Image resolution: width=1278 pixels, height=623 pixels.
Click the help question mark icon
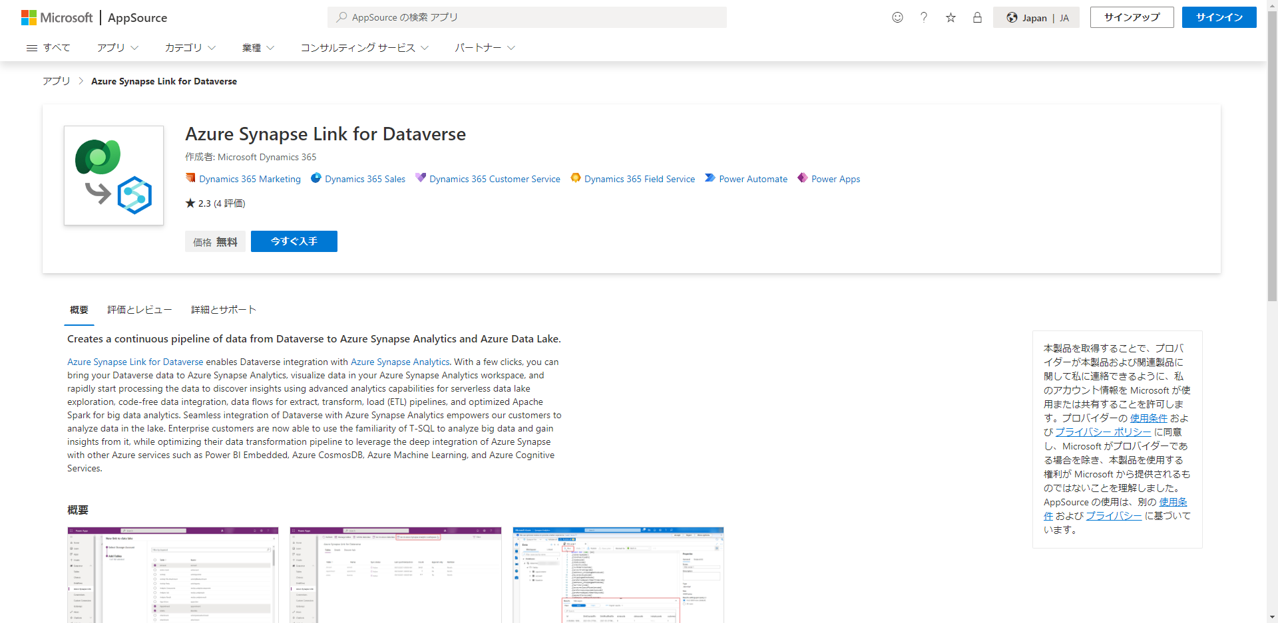(x=924, y=17)
